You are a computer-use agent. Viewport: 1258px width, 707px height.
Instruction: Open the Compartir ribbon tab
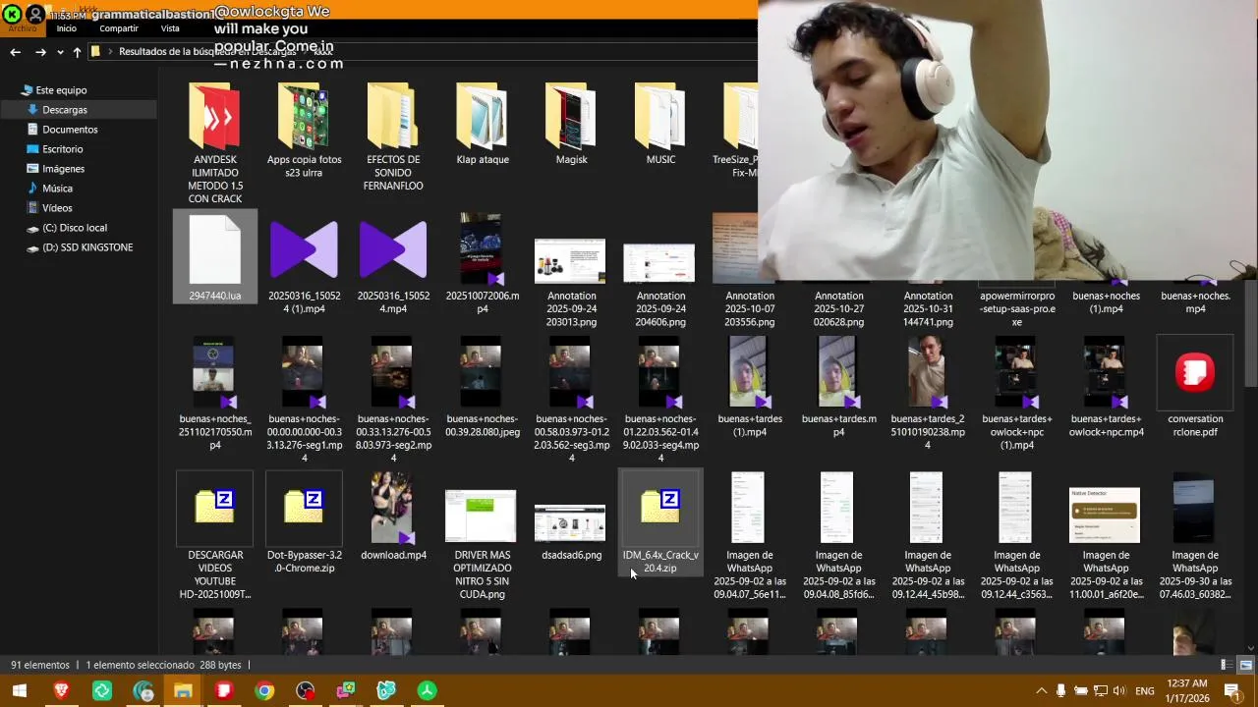(x=119, y=28)
